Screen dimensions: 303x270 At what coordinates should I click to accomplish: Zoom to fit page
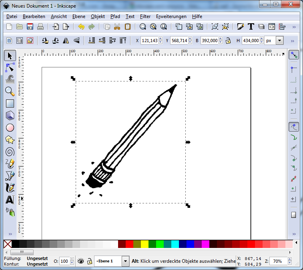click(164, 26)
